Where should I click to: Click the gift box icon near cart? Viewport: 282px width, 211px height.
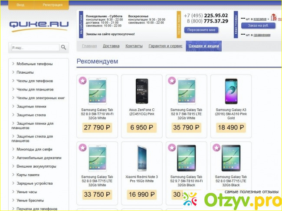[274, 17]
